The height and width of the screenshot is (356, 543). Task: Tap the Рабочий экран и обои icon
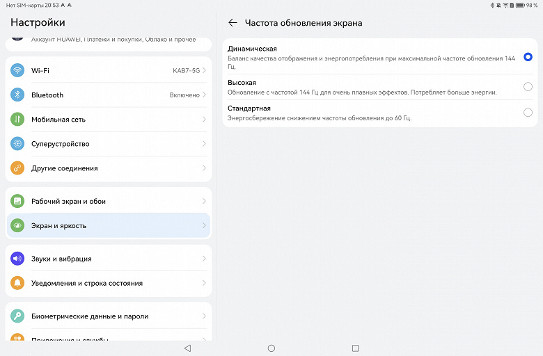tap(17, 202)
